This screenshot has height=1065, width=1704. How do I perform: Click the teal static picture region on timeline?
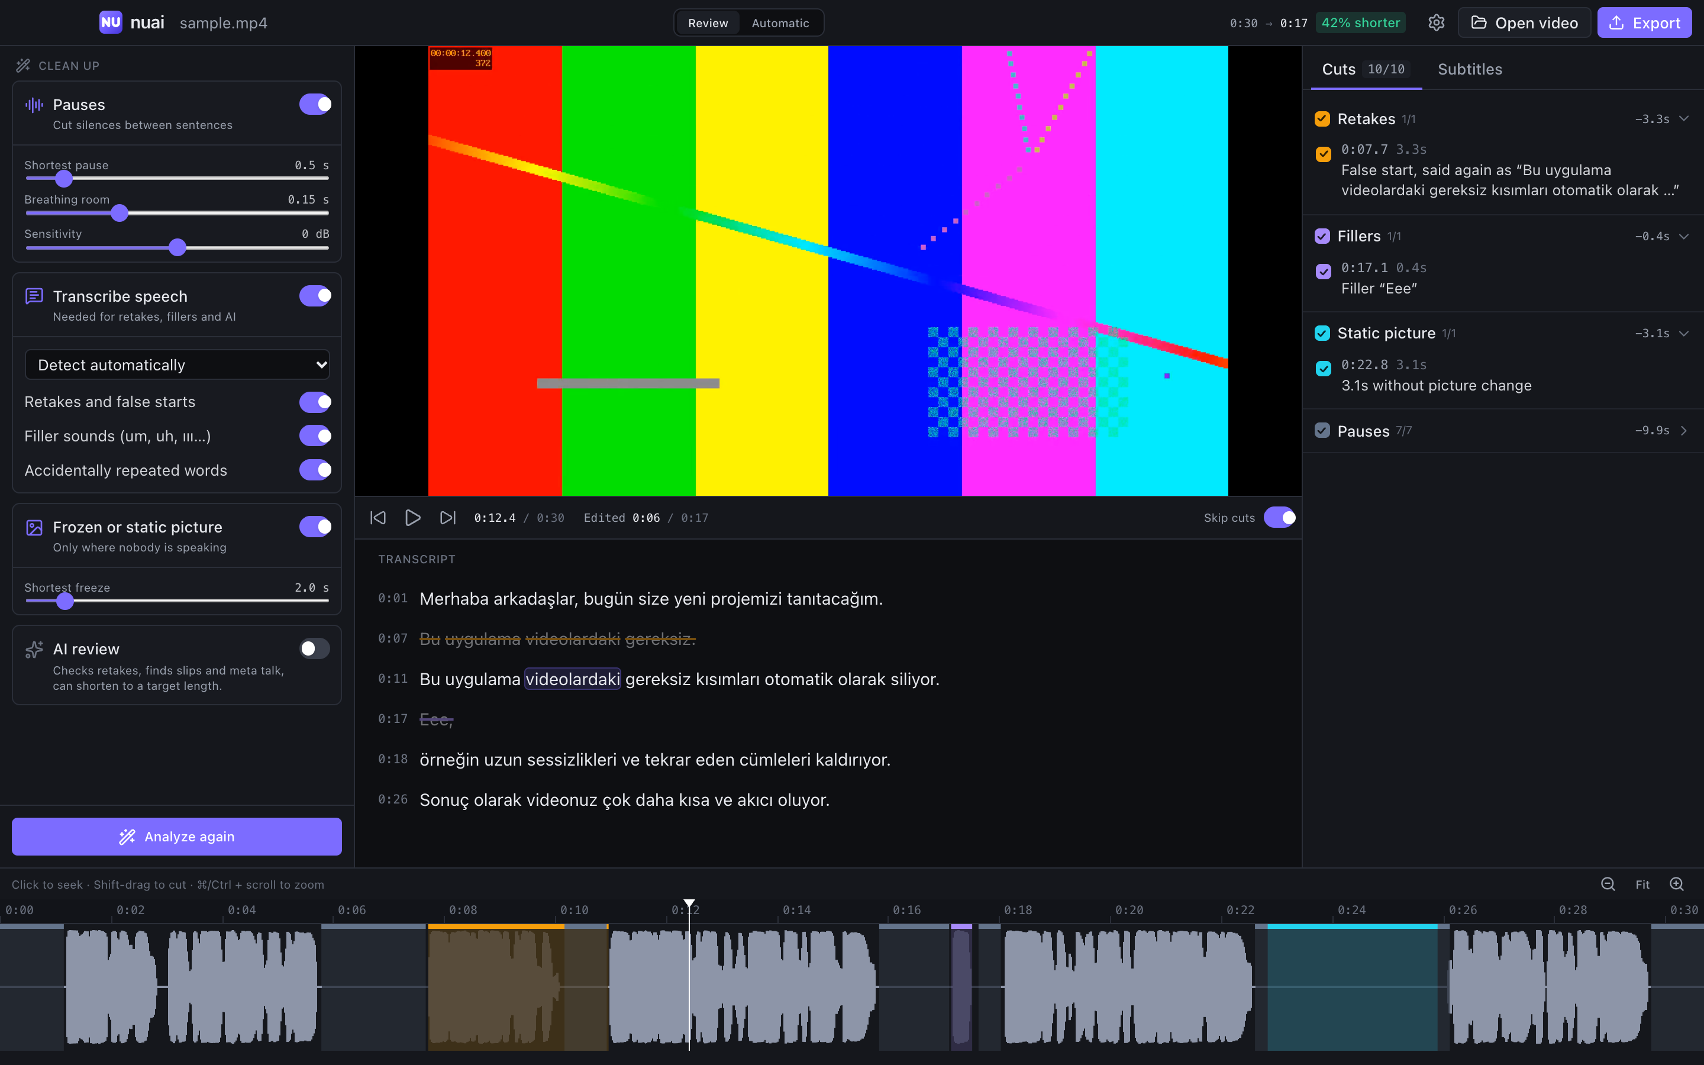tap(1352, 986)
